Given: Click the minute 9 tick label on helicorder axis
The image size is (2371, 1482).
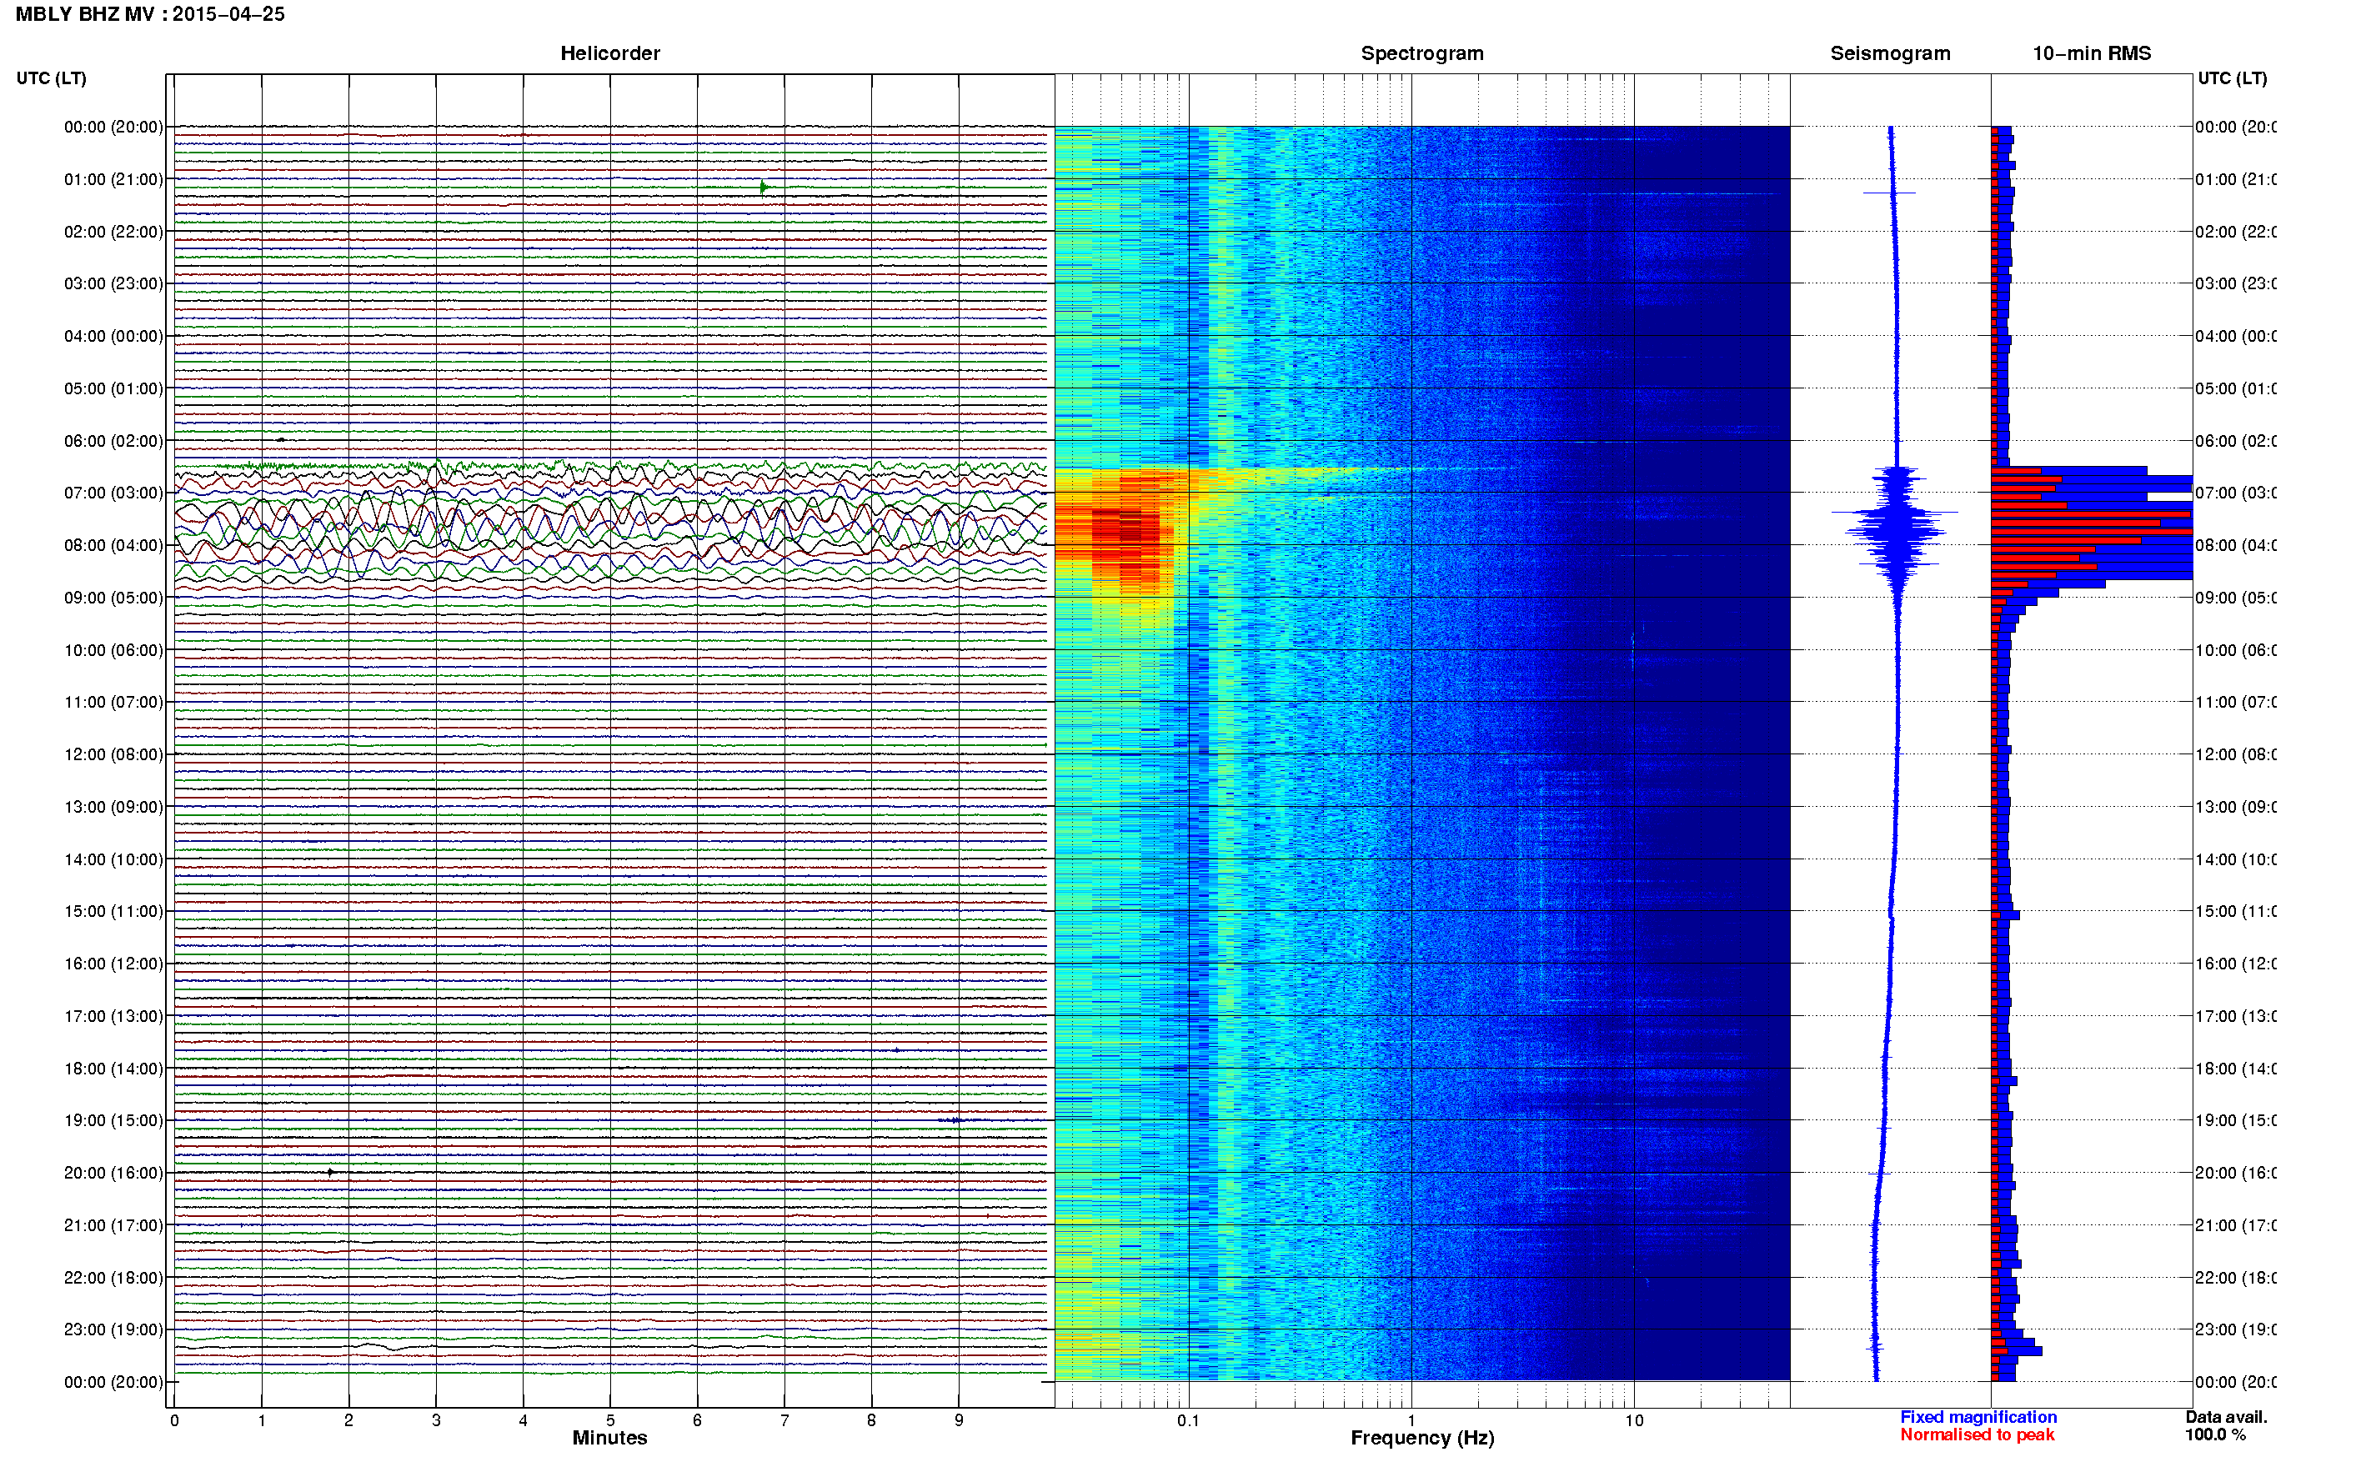Looking at the screenshot, I should click(x=959, y=1421).
